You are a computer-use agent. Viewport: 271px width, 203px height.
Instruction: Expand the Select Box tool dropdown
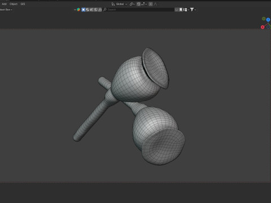pos(6,10)
